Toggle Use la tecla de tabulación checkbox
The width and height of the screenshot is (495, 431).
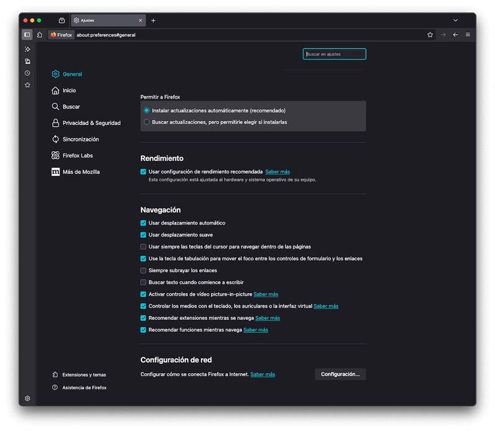(x=143, y=259)
